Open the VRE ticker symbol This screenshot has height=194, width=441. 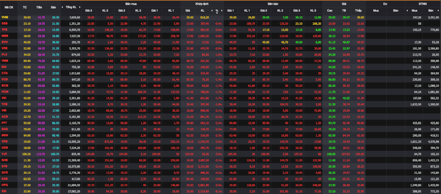tap(4, 48)
